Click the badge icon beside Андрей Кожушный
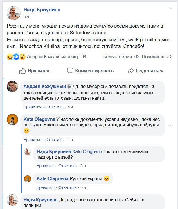This screenshot has height=209, width=178. [x=69, y=87]
